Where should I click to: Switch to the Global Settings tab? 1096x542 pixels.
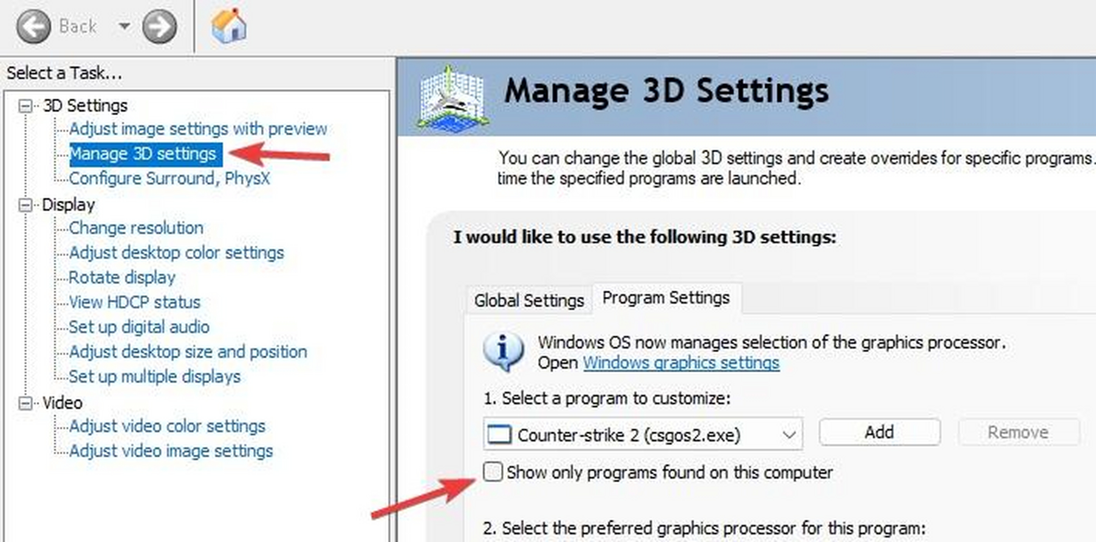[529, 300]
